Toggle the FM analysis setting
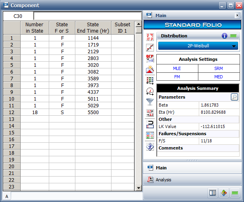The image size is (244, 202). pyautogui.click(x=177, y=77)
